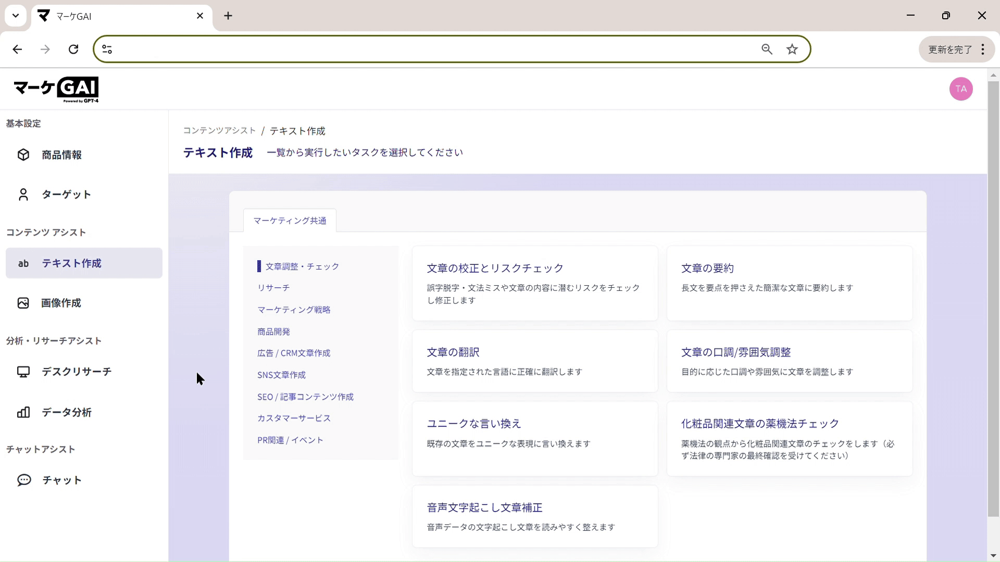Screen dimensions: 1000x562
Task: Open 画像作成 in the sidebar
Action: coord(84,303)
